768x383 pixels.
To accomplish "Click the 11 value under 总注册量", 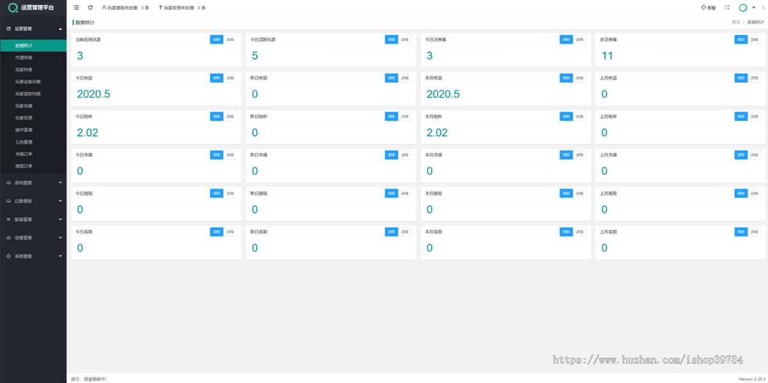I will tap(607, 56).
